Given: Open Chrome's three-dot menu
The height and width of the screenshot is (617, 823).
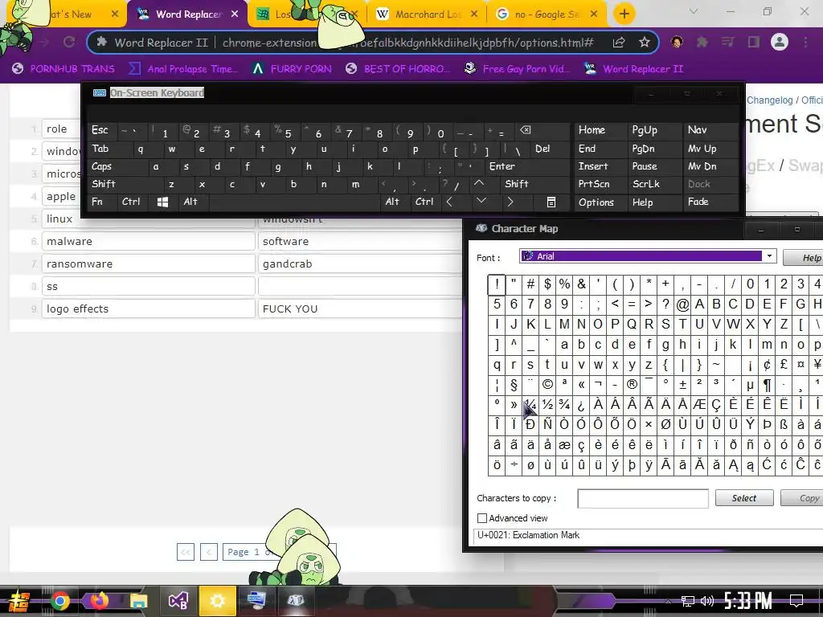Looking at the screenshot, I should point(805,42).
